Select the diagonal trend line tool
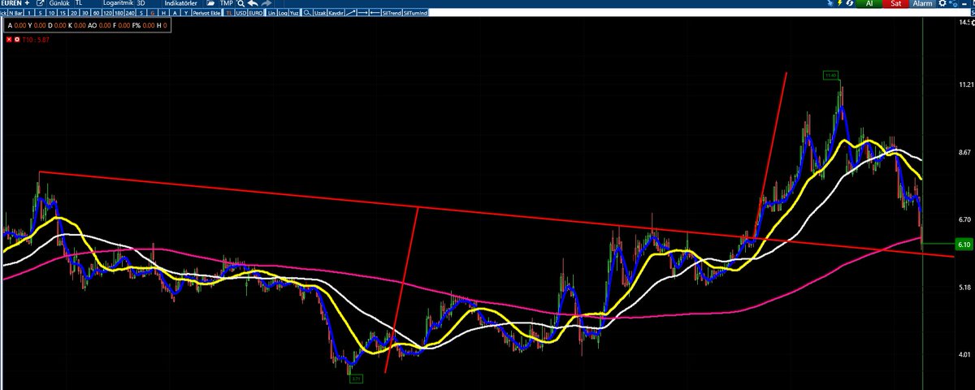 pos(352,13)
